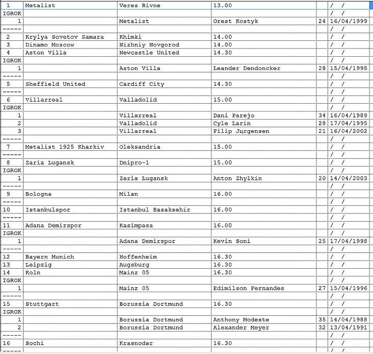This screenshot has width=373, height=354.
Task: Click the Newcastle United cell
Action: (164, 53)
